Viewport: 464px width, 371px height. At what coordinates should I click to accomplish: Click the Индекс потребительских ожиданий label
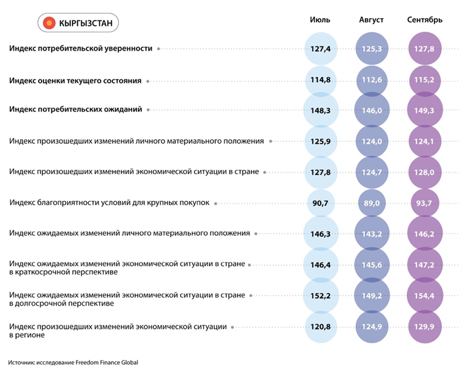tap(76, 110)
